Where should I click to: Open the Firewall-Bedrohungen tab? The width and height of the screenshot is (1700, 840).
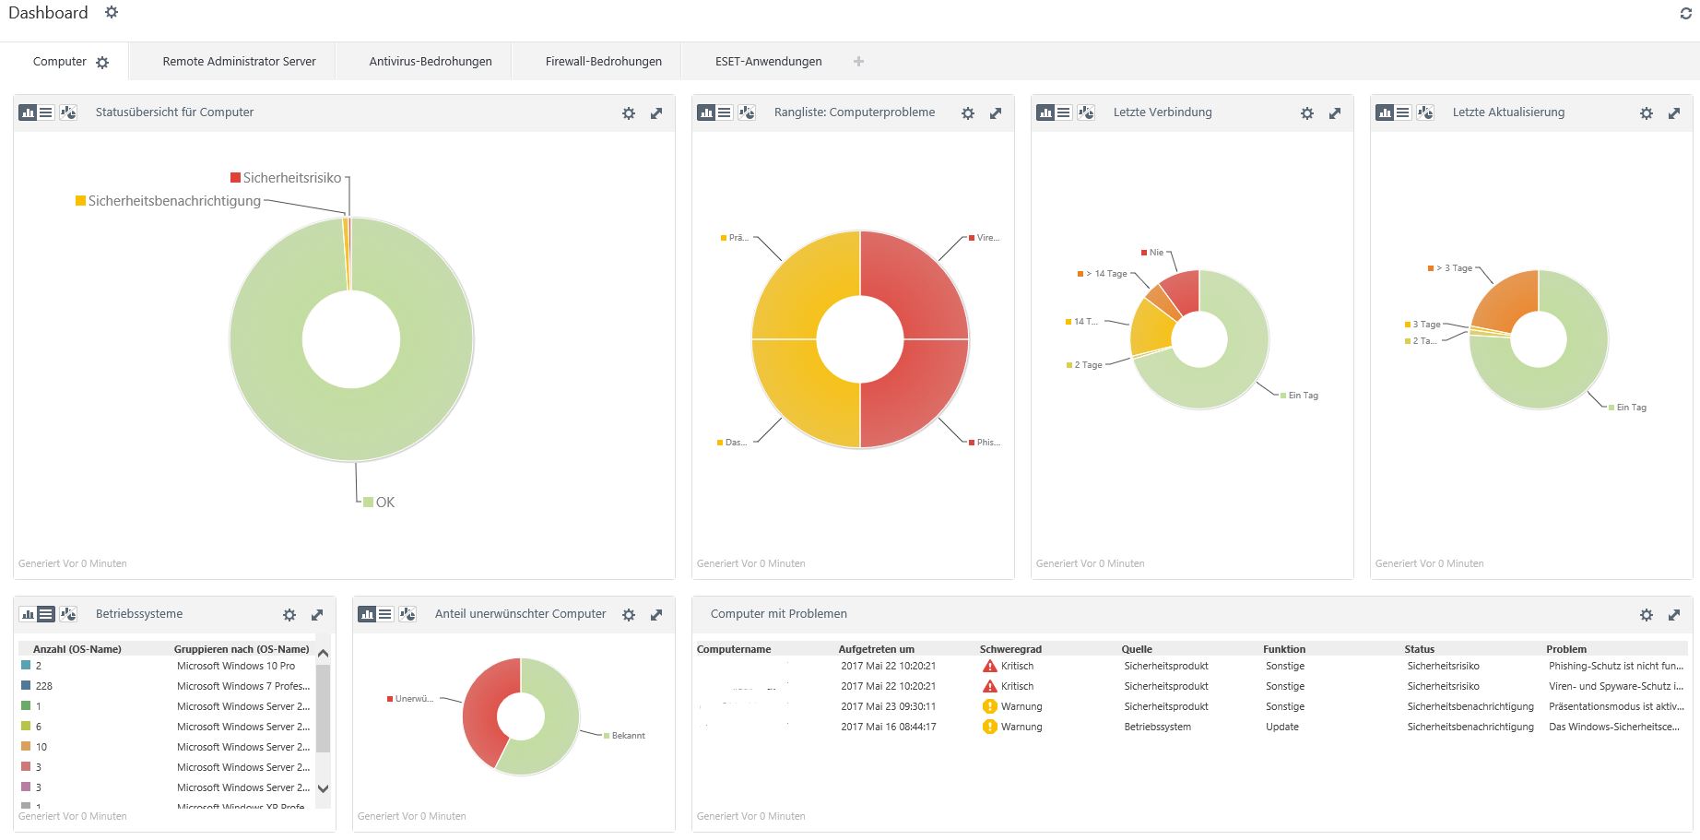[x=603, y=61]
